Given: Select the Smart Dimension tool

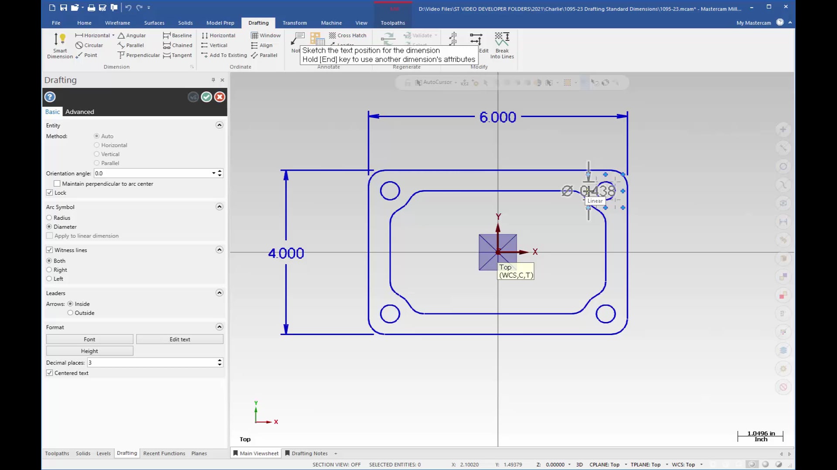Looking at the screenshot, I should click(59, 45).
